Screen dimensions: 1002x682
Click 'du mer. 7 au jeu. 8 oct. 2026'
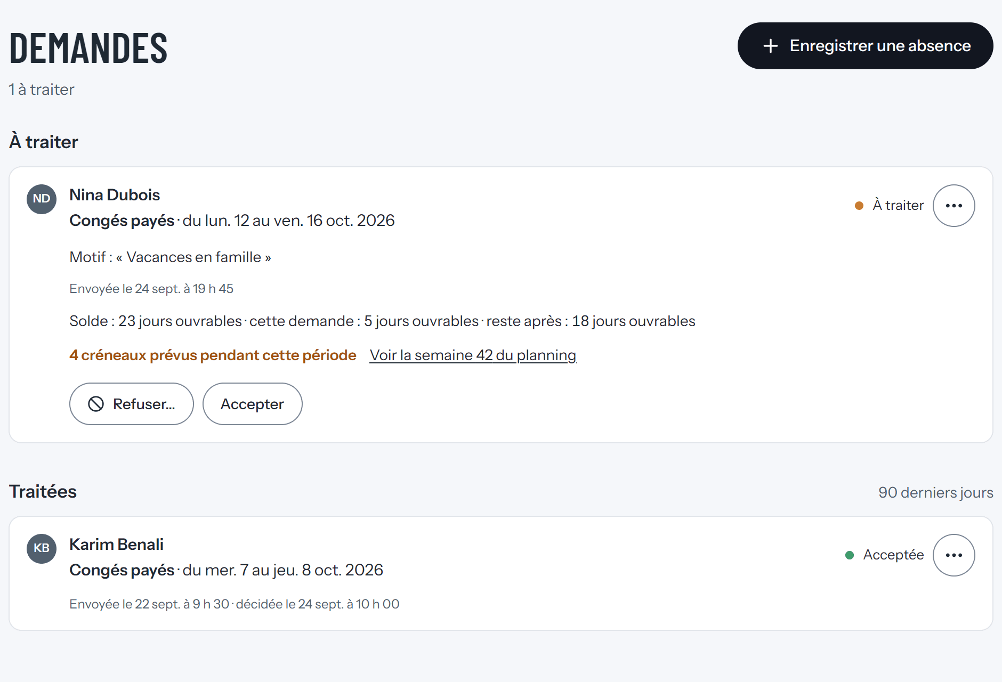(282, 570)
